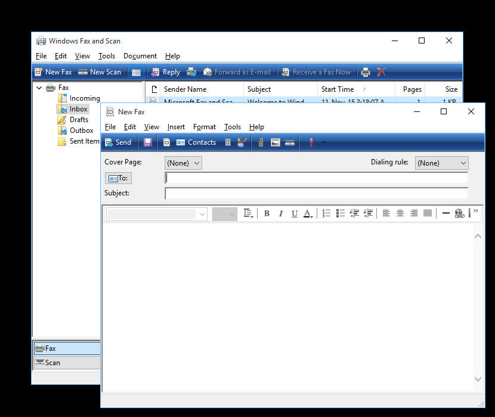Toggle italic formatting
The height and width of the screenshot is (417, 495).
click(281, 213)
